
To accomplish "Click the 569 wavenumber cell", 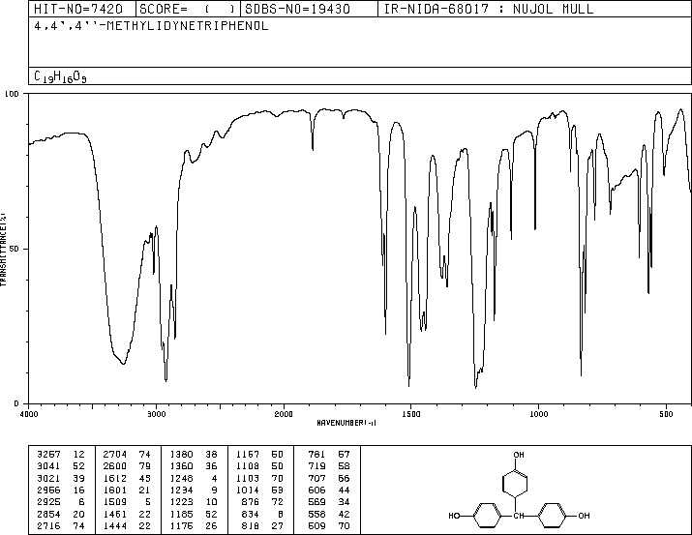I will [316, 502].
